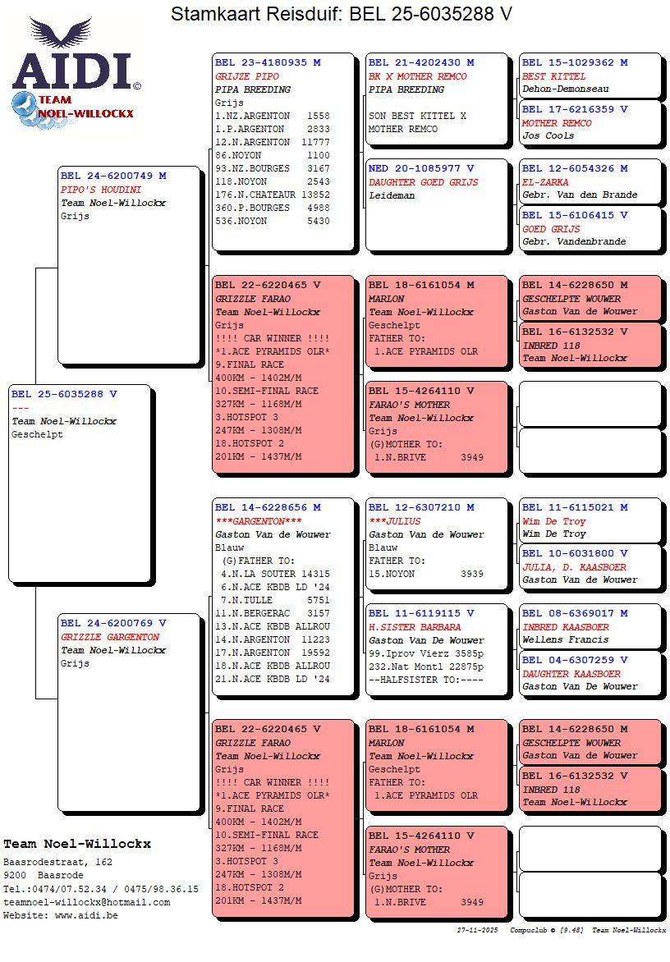Screen dimensions: 670x962
Task: Open the ***GARGENTON*** pedigree entry
Action: [x=284, y=597]
